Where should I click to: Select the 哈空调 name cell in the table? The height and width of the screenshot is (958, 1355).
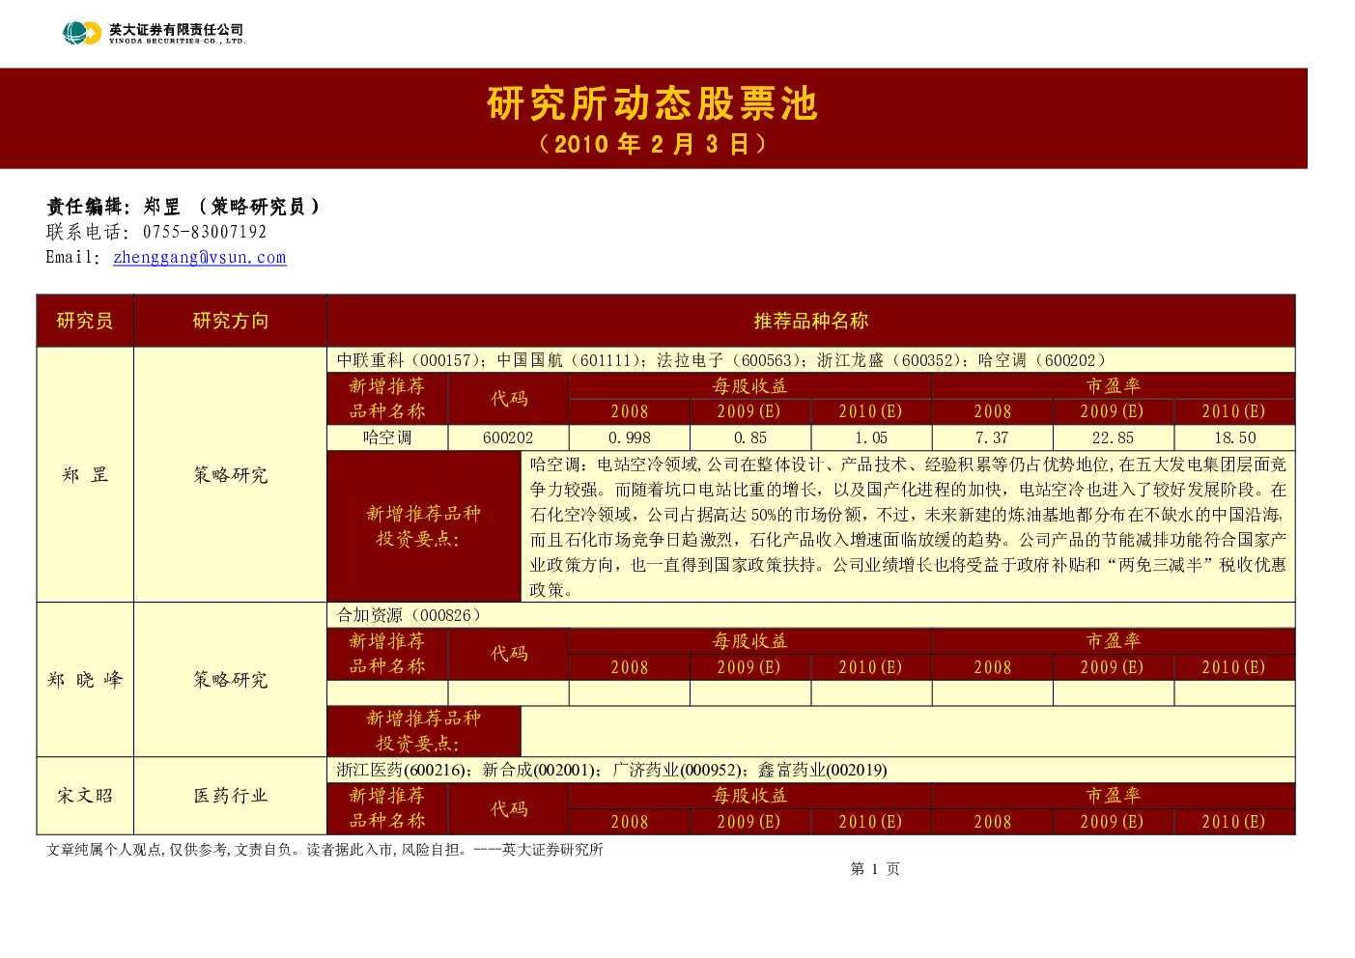click(387, 437)
